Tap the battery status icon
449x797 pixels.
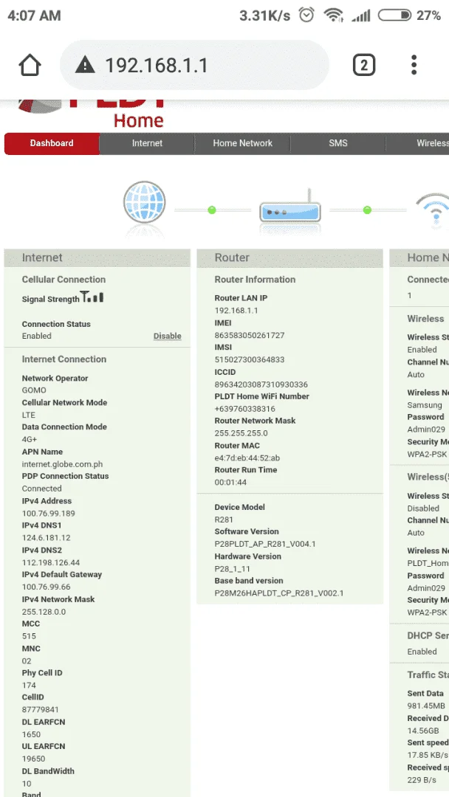click(x=394, y=15)
